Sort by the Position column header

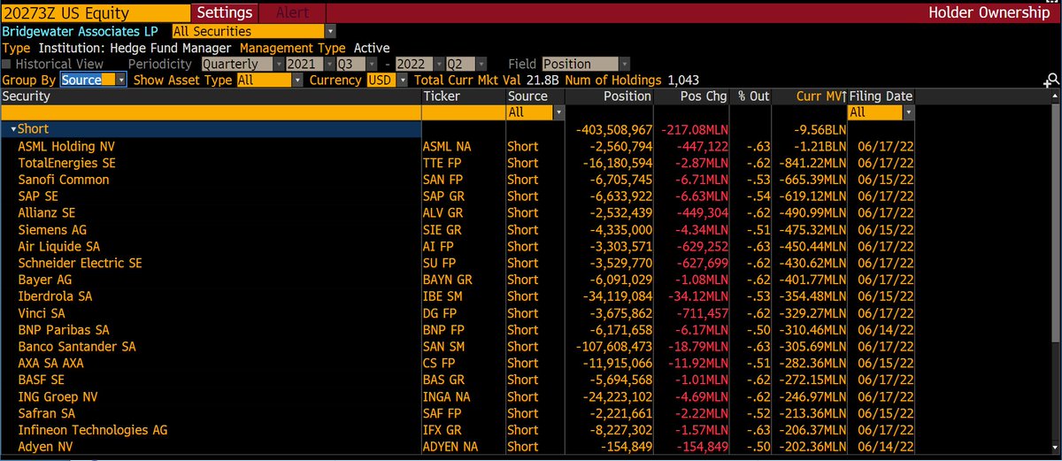(609, 96)
